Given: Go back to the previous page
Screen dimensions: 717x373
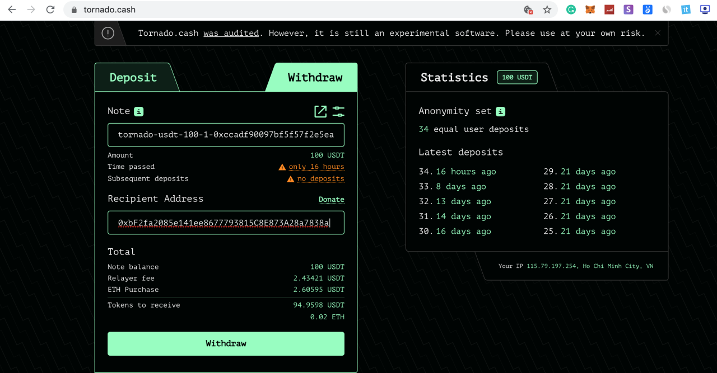Looking at the screenshot, I should coord(12,10).
